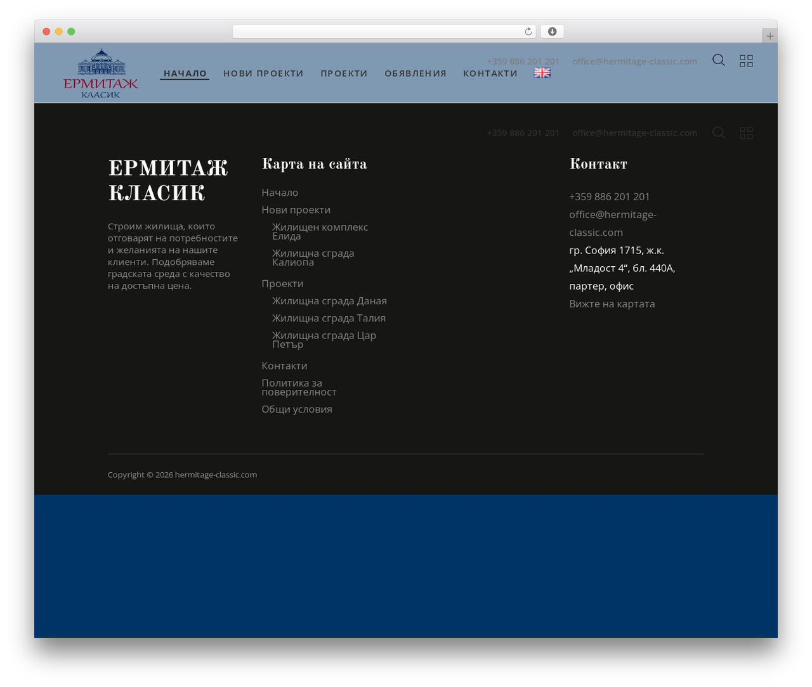
Task: Click the Copyright © 2026 hermitage-classic.com text
Action: (x=182, y=475)
